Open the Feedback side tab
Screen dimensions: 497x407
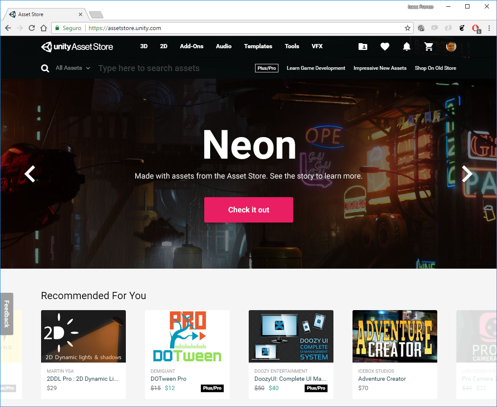point(7,313)
